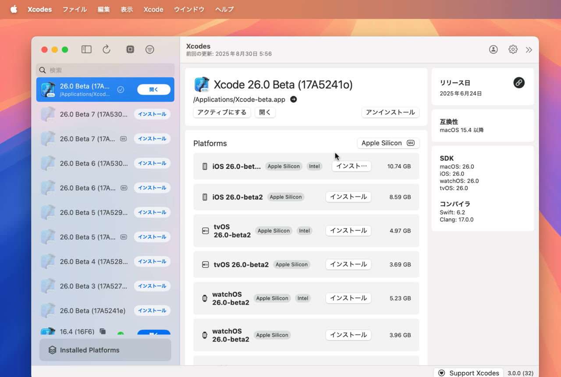The width and height of the screenshot is (561, 377).
Task: Open the chip architecture icon
Action: [x=130, y=49]
